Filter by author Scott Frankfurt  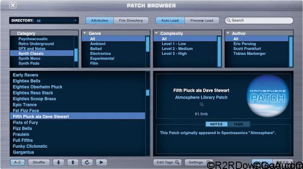pos(247,48)
